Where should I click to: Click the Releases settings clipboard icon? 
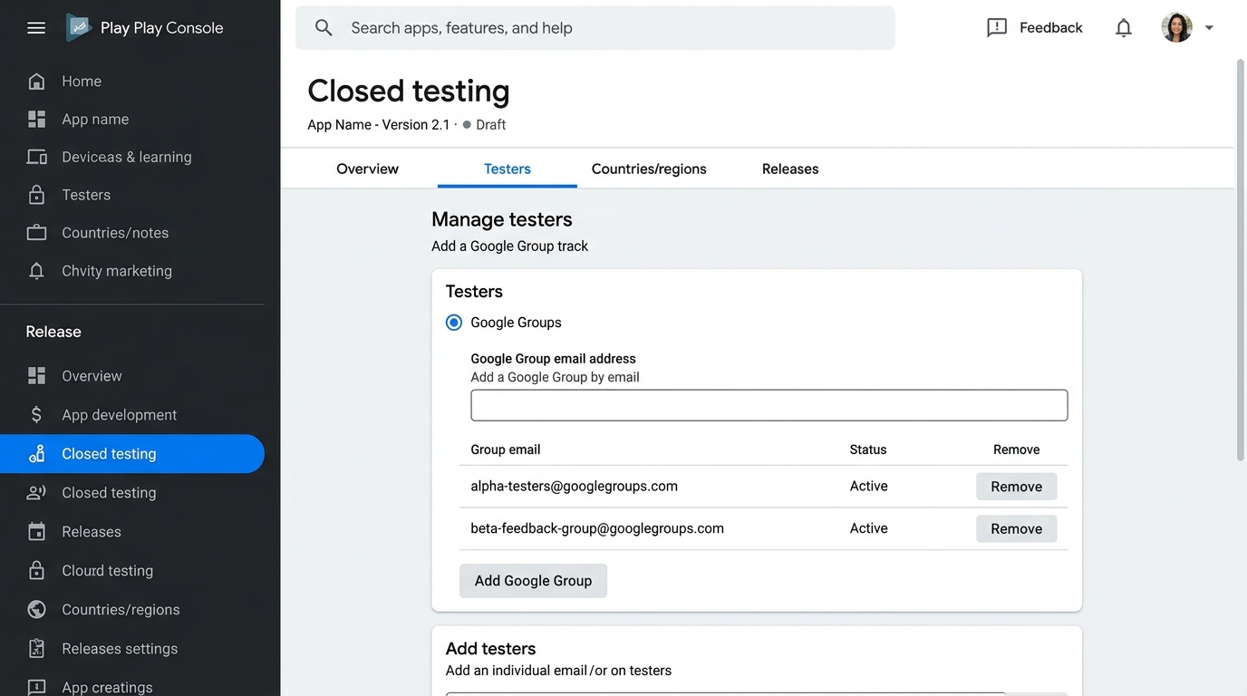pyautogui.click(x=36, y=649)
